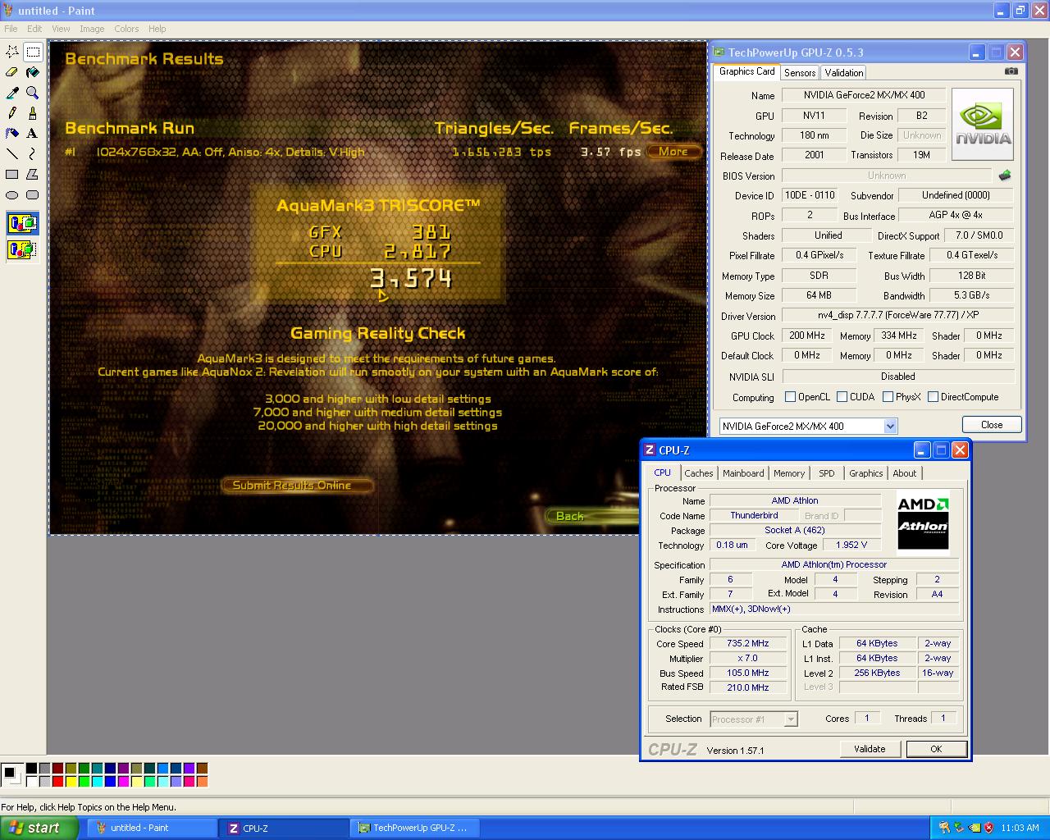
Task: Pick the Rectangle shape tool
Action: (12, 174)
